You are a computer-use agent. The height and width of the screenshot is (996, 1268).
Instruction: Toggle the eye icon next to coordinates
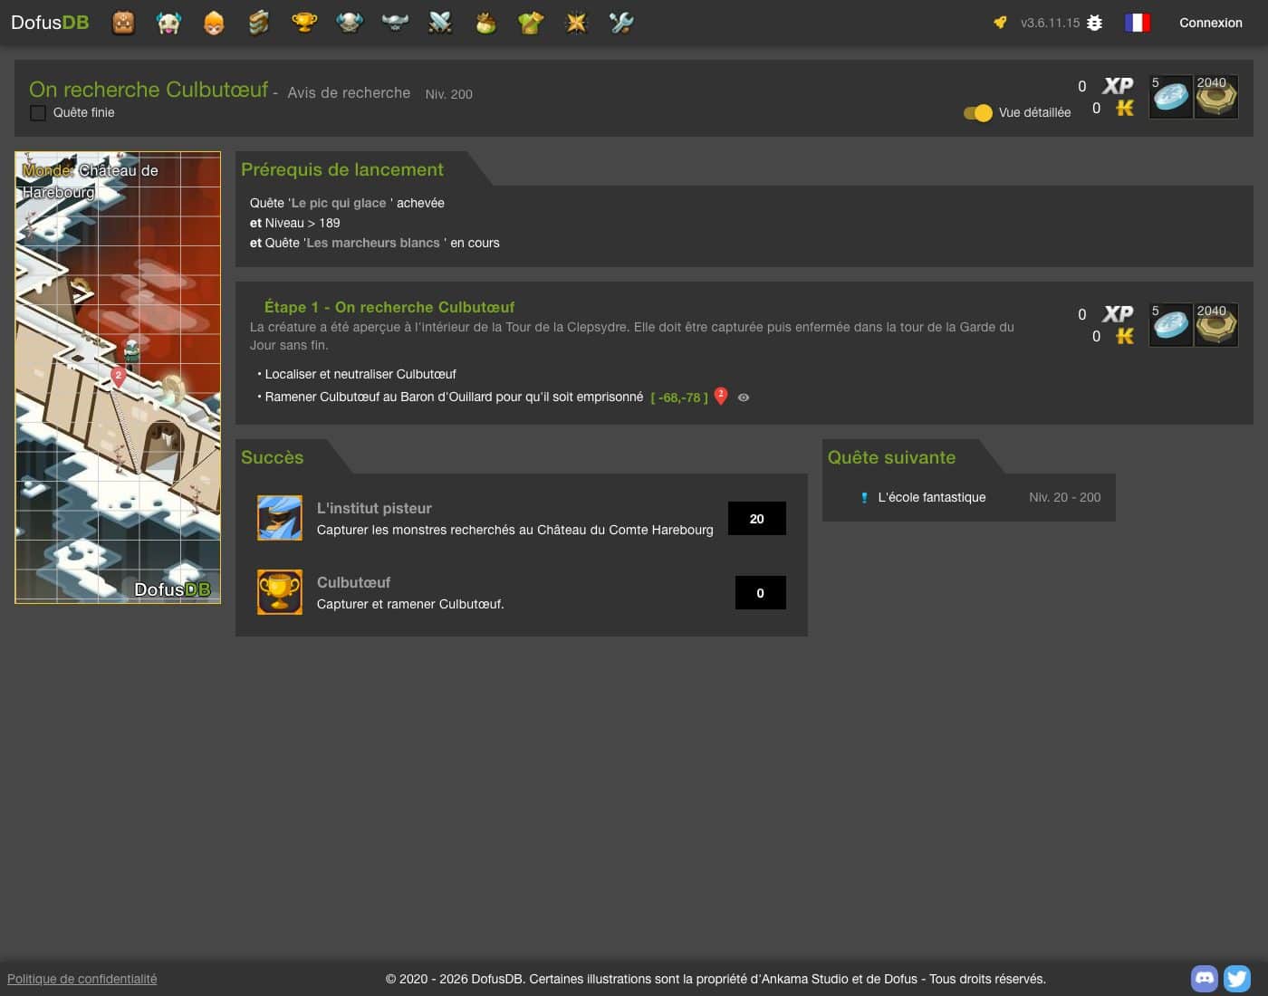click(x=744, y=397)
